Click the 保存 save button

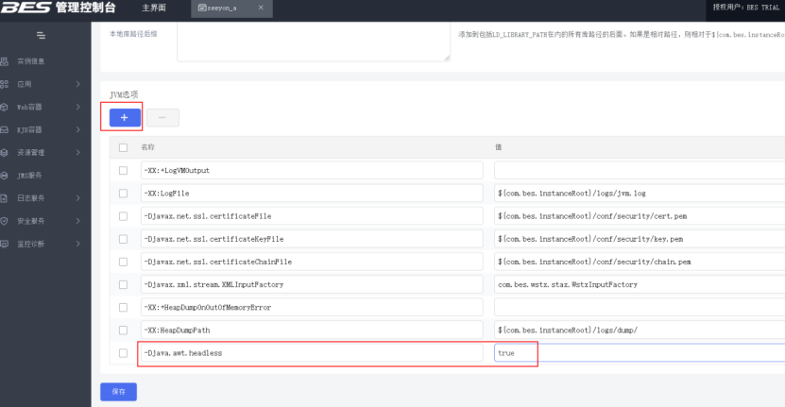(119, 390)
